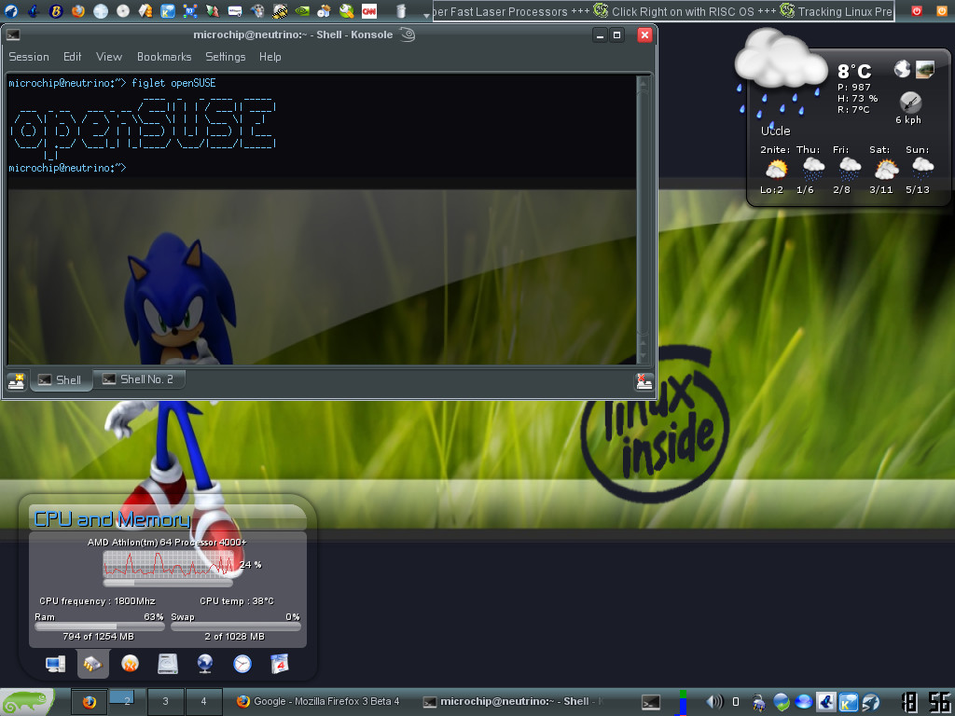Click the 'figlet openSUSE' command text

173,83
